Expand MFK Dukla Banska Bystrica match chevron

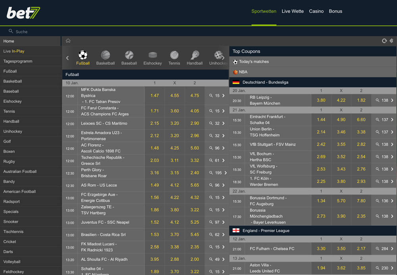(223, 96)
